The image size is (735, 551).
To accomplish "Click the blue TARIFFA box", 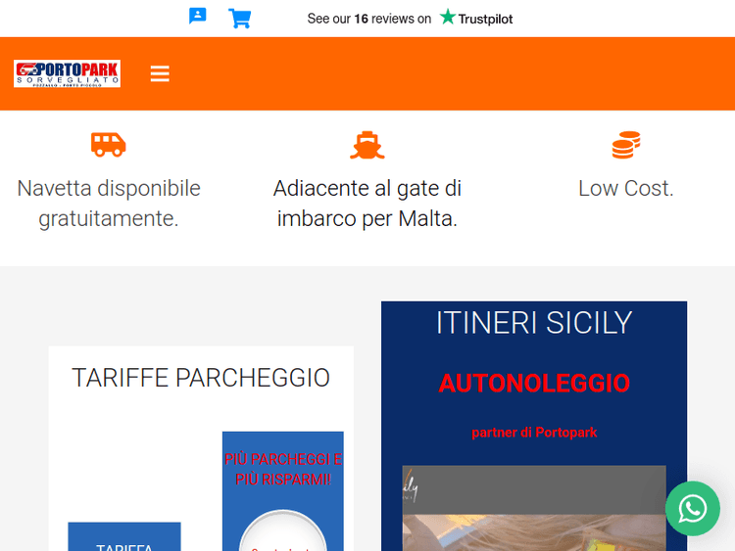I will (x=124, y=536).
